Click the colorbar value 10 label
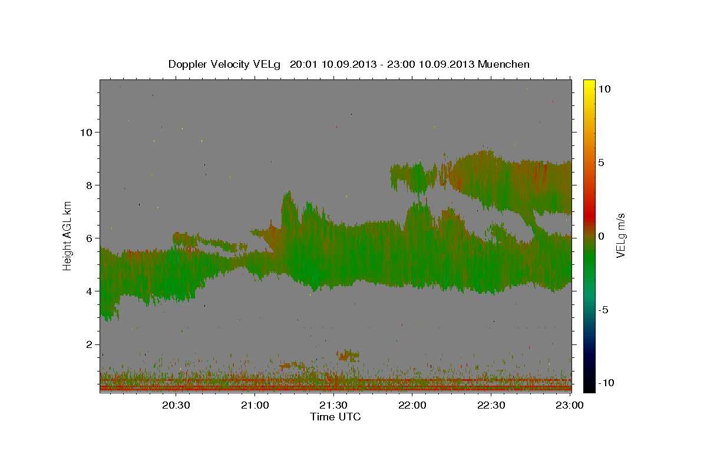Image resolution: width=707 pixels, height=471 pixels. pos(604,89)
